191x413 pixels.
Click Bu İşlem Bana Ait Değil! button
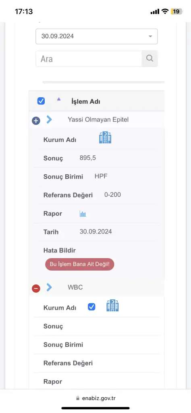tap(80, 264)
